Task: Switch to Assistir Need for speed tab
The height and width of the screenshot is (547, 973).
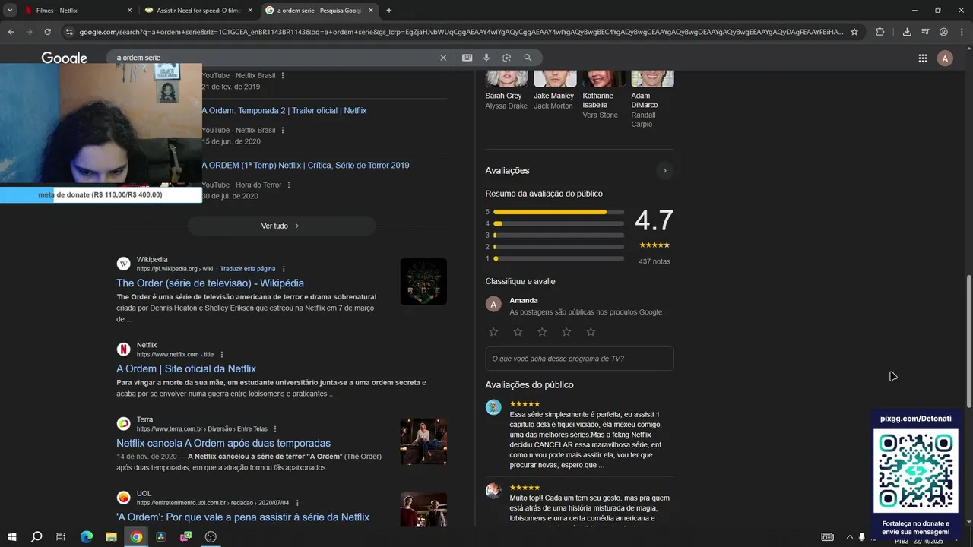Action: coord(198,11)
